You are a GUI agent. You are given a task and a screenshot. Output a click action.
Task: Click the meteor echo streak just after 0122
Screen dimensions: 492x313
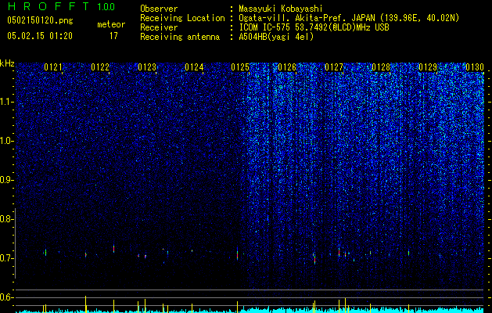113,249
